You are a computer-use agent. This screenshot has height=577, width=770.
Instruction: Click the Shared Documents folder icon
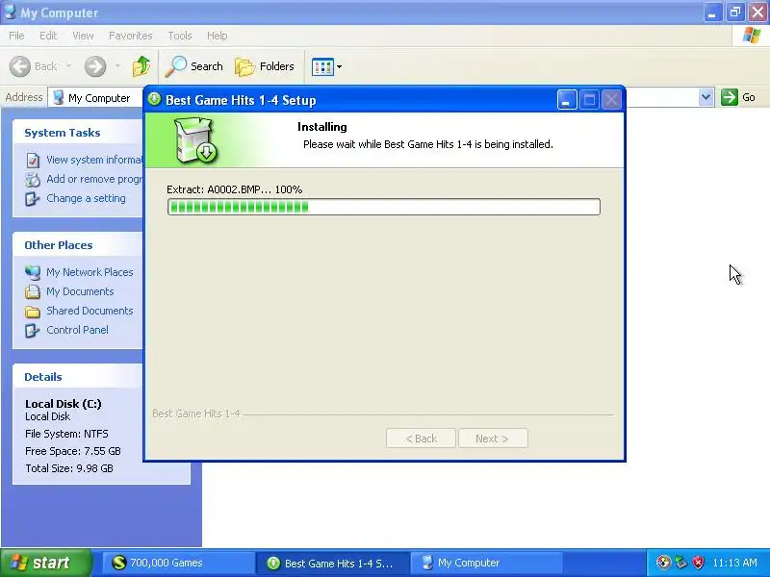coord(33,312)
